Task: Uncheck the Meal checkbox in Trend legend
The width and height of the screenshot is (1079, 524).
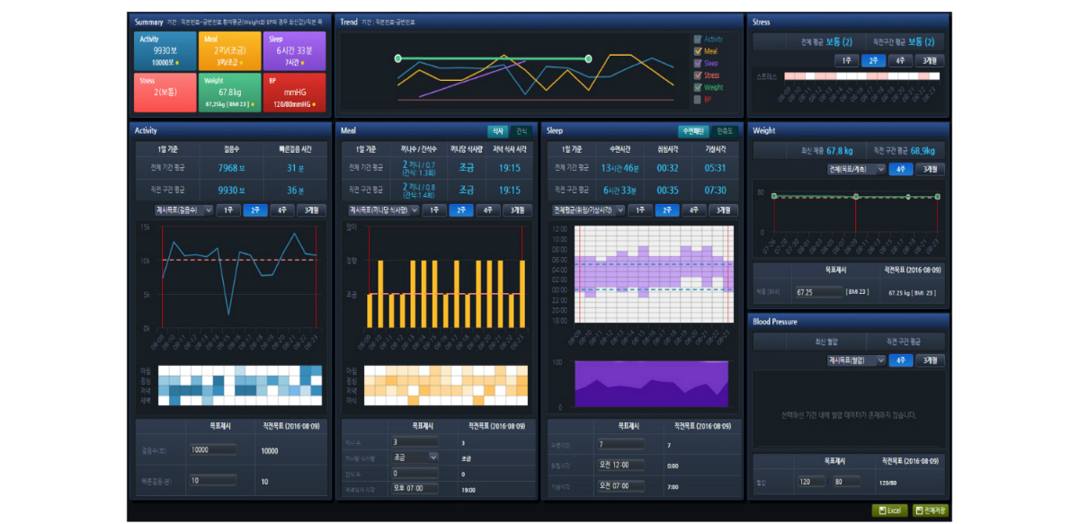Action: coord(698,51)
